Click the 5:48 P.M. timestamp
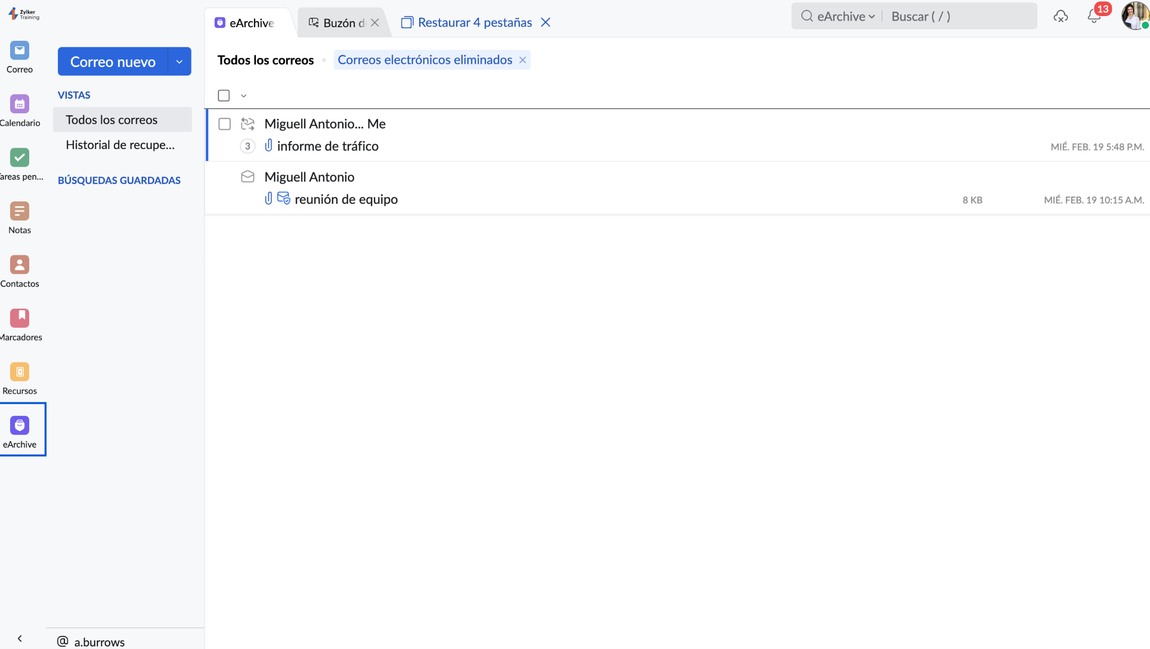Screen dimensions: 1150x649 1097,147
